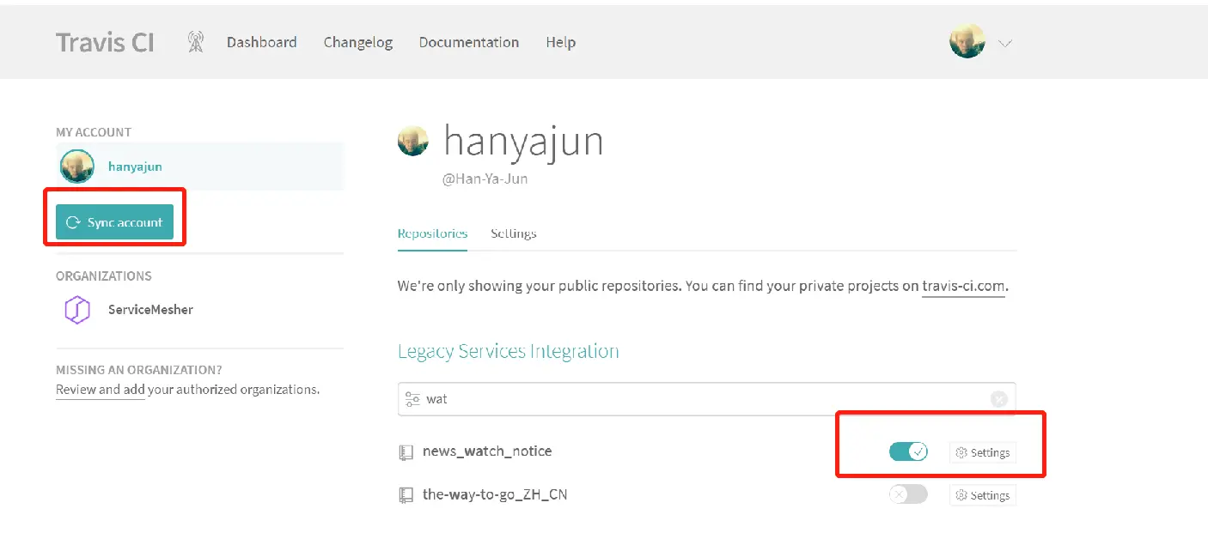Click the MISSING AN ORGANIZATION? label

(139, 370)
